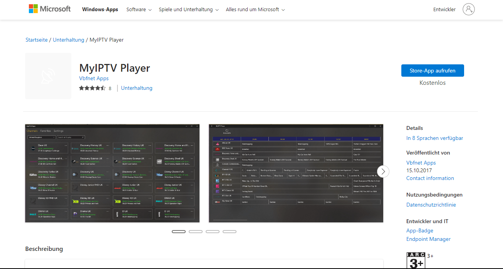Click the MyIPTV Player app logo tile

pyautogui.click(x=48, y=76)
